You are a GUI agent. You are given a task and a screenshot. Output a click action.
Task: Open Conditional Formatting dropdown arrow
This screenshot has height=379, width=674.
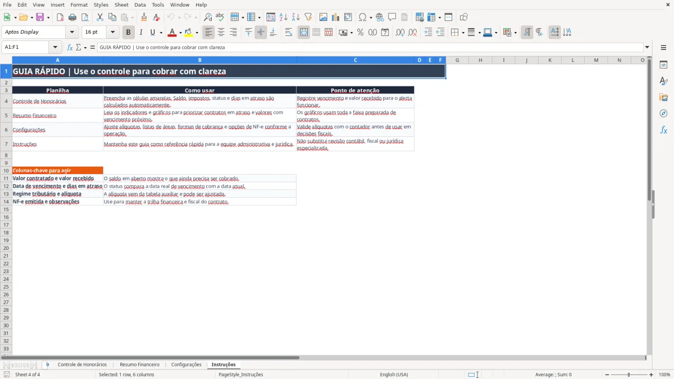click(x=515, y=33)
